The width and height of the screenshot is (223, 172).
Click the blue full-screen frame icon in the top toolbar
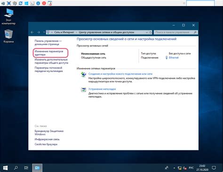[9, 3]
